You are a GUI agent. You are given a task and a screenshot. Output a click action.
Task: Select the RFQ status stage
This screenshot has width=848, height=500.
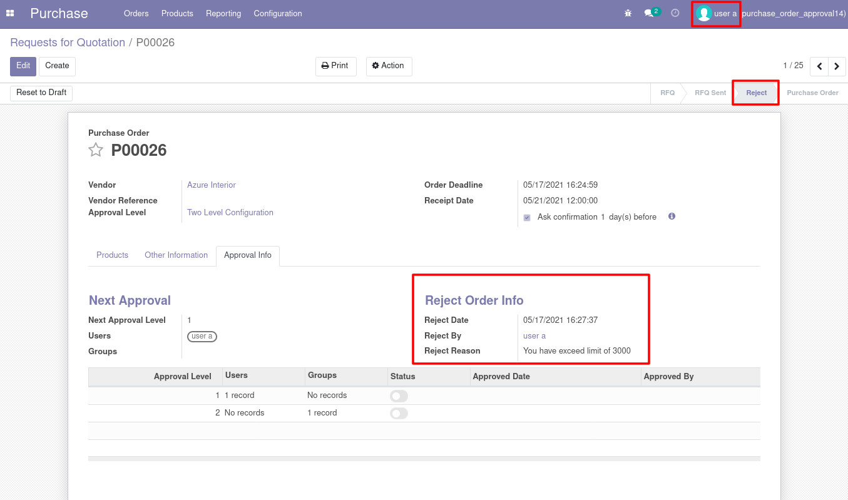click(x=667, y=93)
